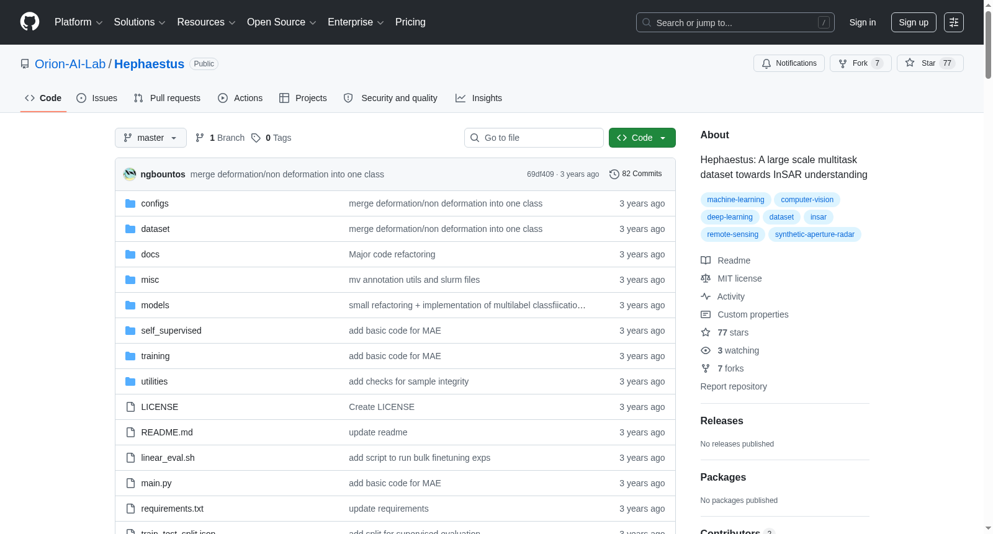Open Custom properties
The height and width of the screenshot is (534, 993).
click(x=745, y=314)
